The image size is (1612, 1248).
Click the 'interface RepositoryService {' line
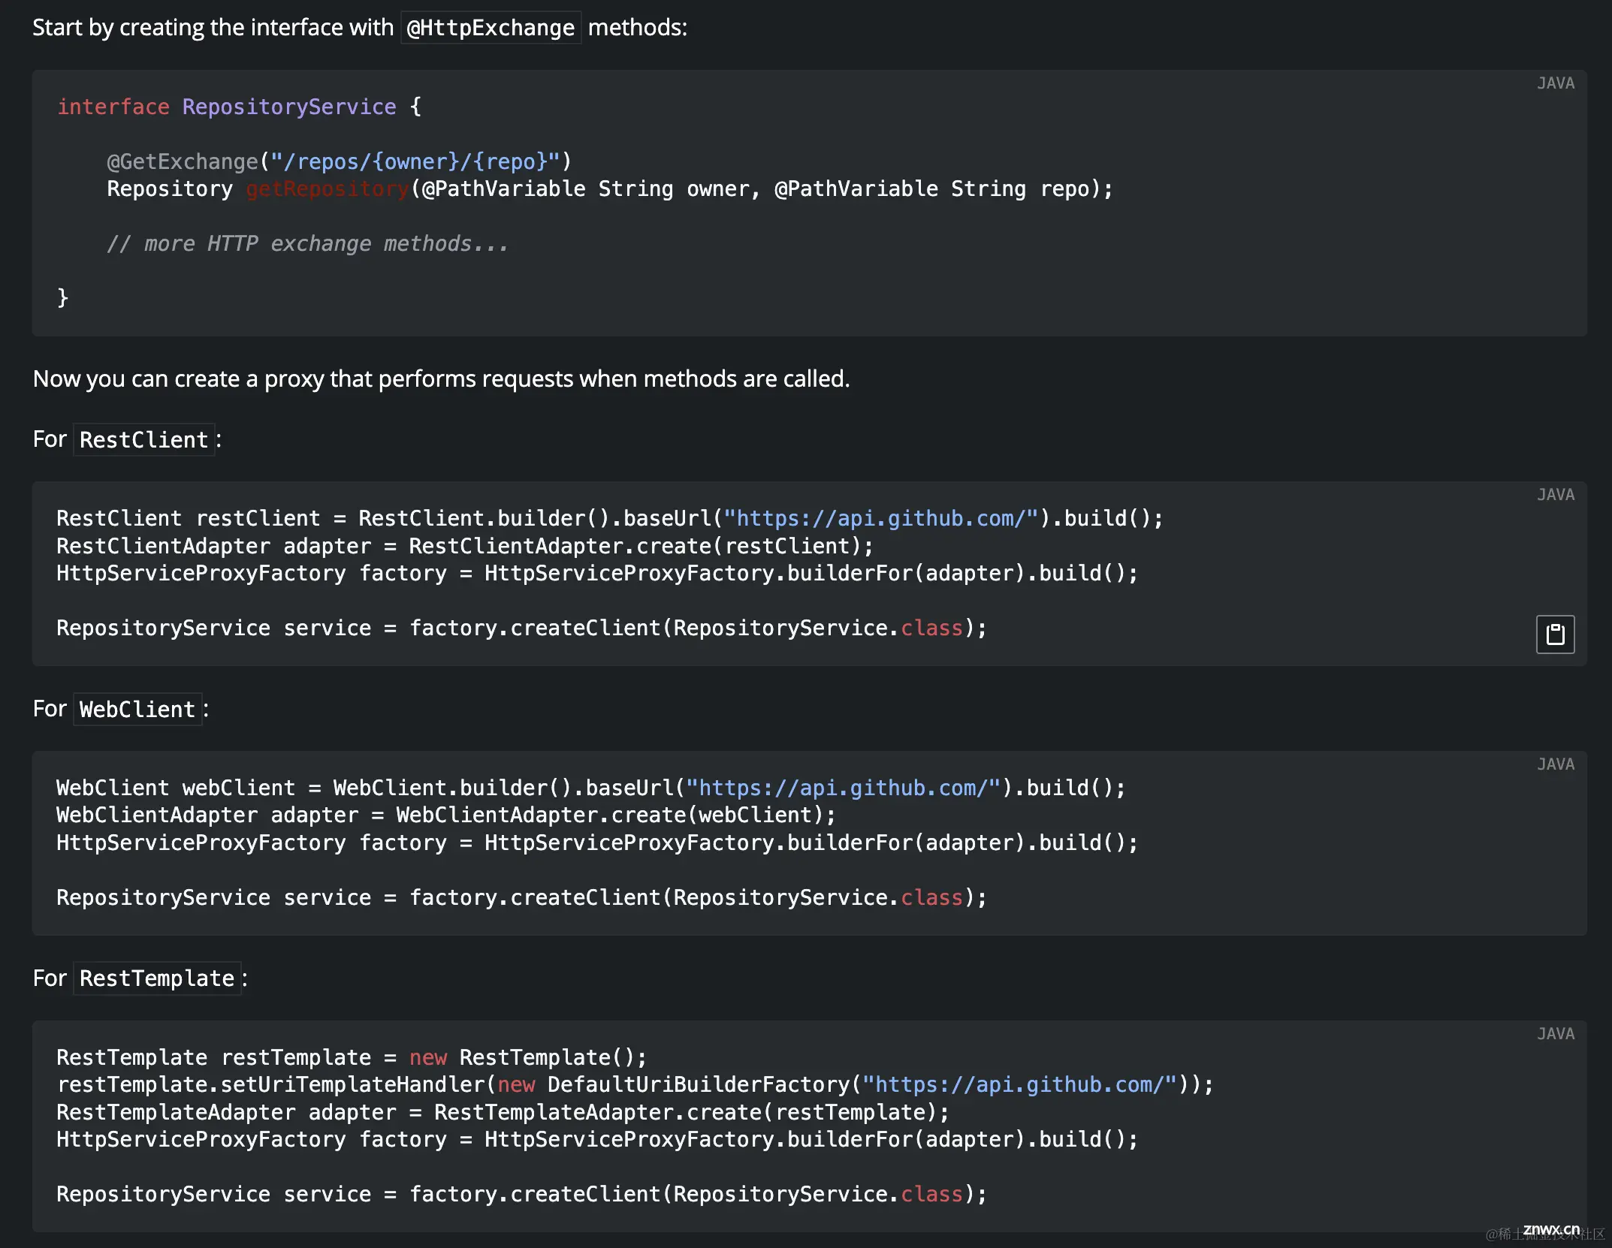click(240, 107)
